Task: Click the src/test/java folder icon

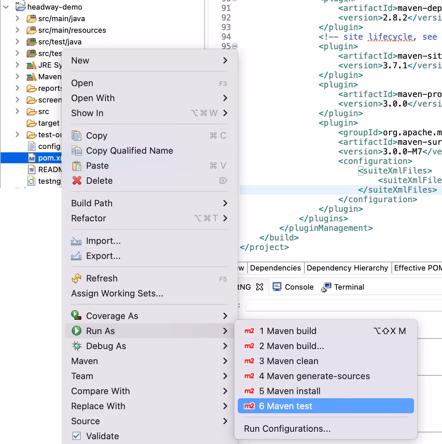Action: [x=31, y=42]
